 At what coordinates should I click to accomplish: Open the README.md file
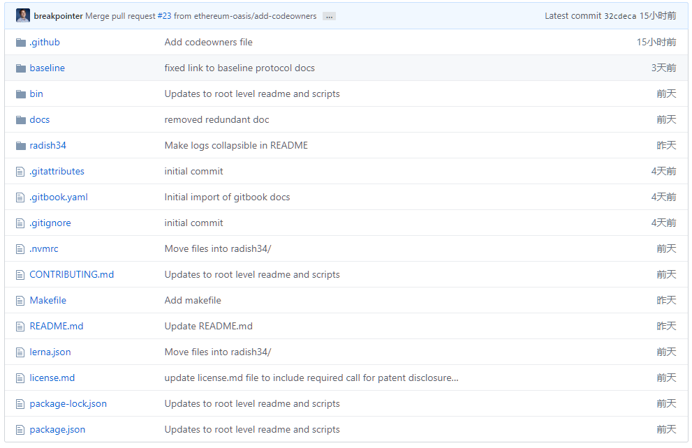pos(57,327)
